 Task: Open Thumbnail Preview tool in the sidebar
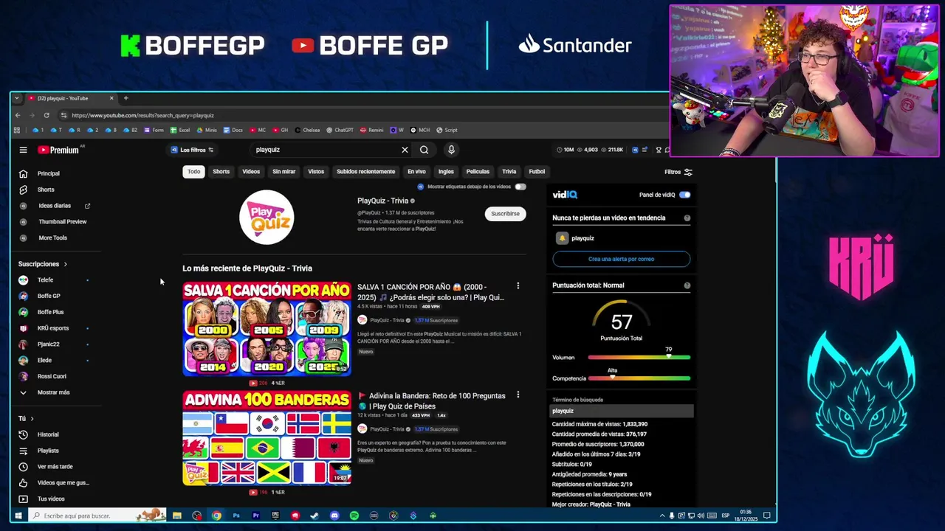(62, 221)
